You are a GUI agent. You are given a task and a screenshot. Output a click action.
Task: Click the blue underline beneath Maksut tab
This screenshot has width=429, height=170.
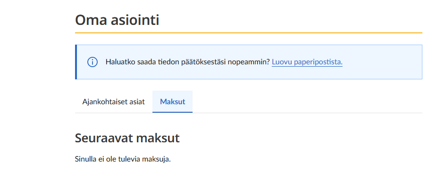(x=172, y=112)
